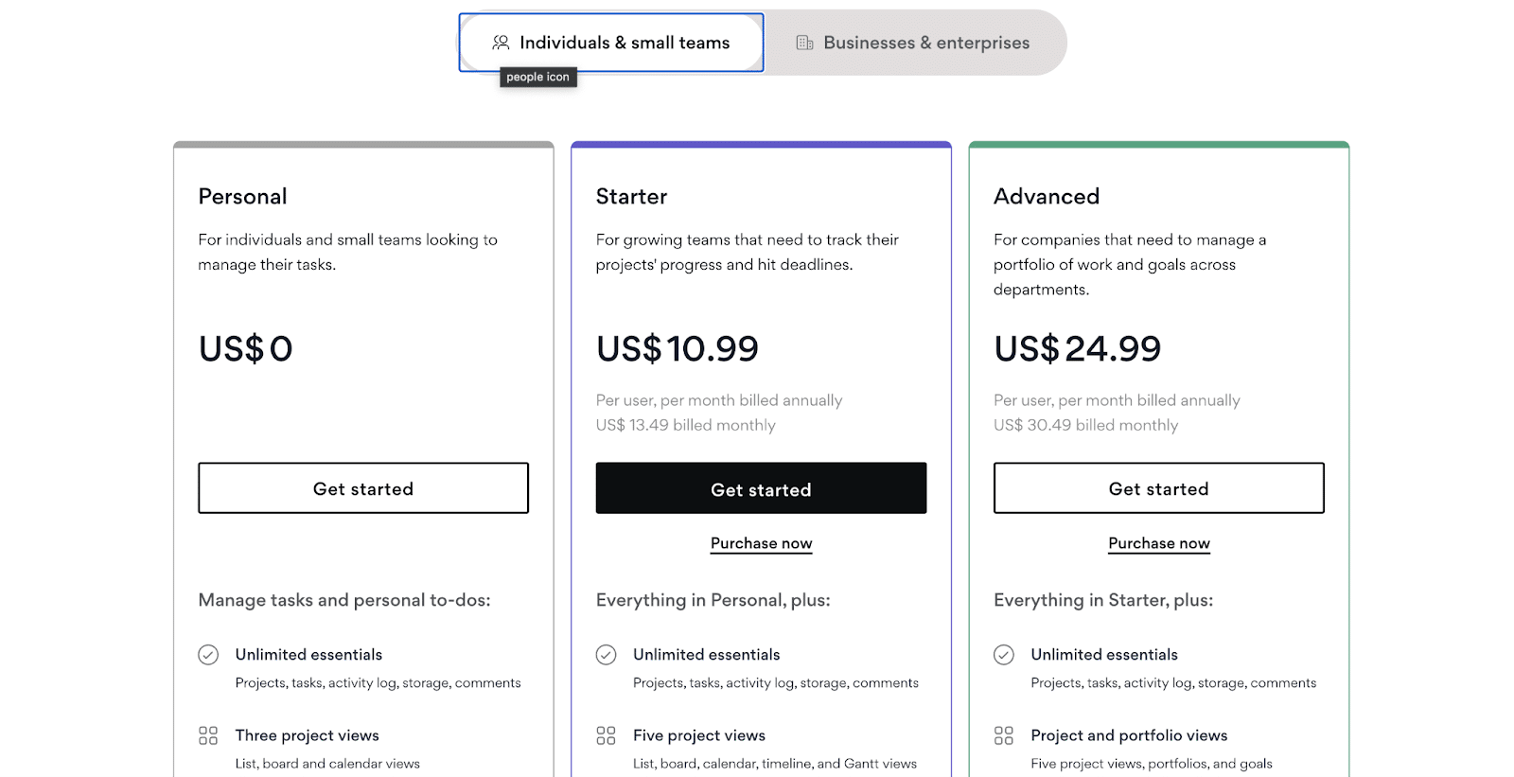The image size is (1514, 777).
Task: Click the checkmark icon under Advanced plan
Action: (x=1004, y=655)
